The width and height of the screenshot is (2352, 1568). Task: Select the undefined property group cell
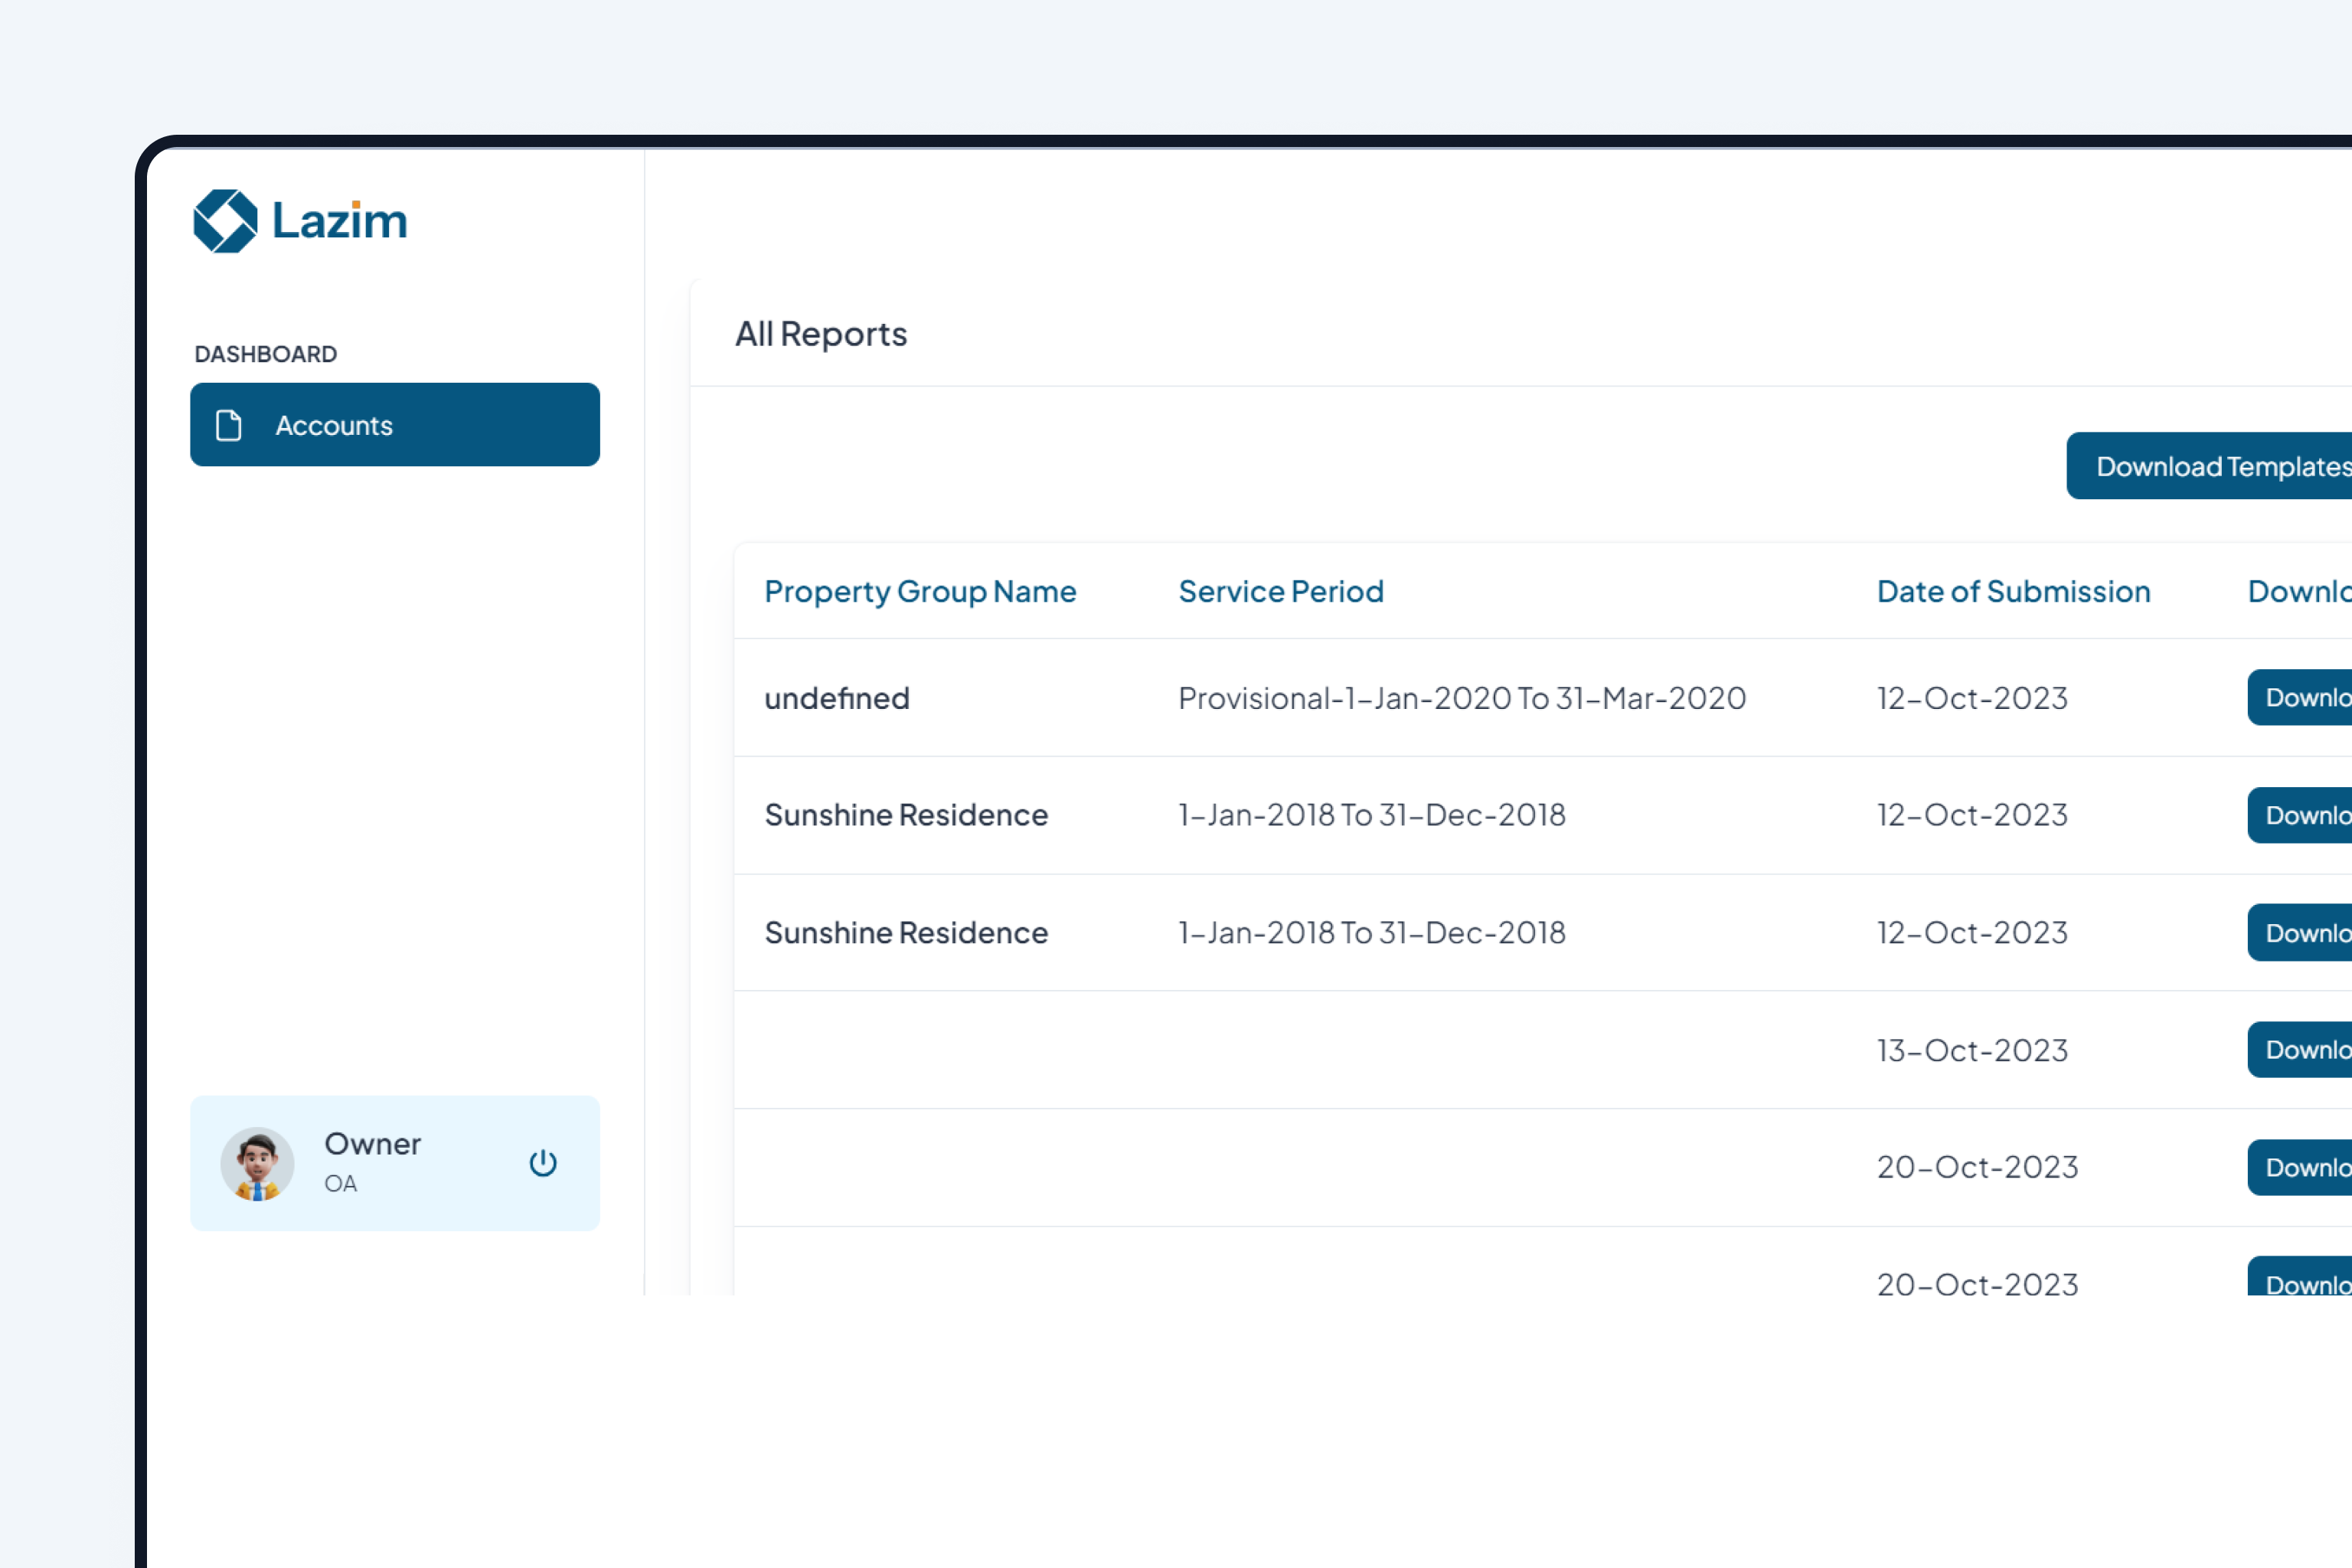pyautogui.click(x=837, y=698)
